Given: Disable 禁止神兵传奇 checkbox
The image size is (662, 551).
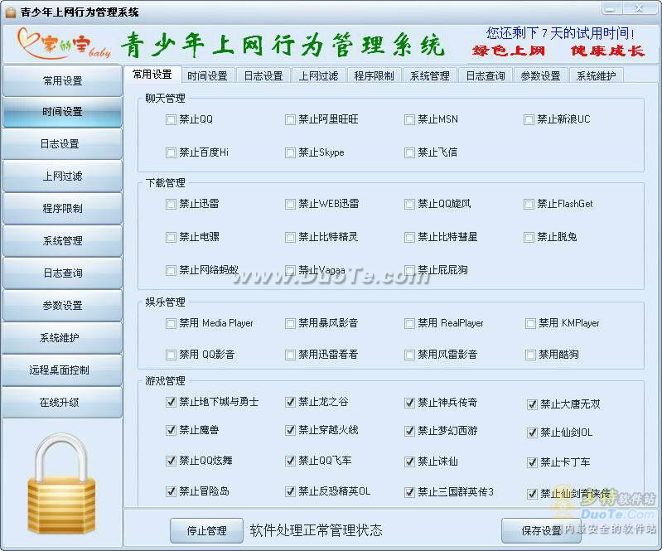Looking at the screenshot, I should tap(409, 404).
